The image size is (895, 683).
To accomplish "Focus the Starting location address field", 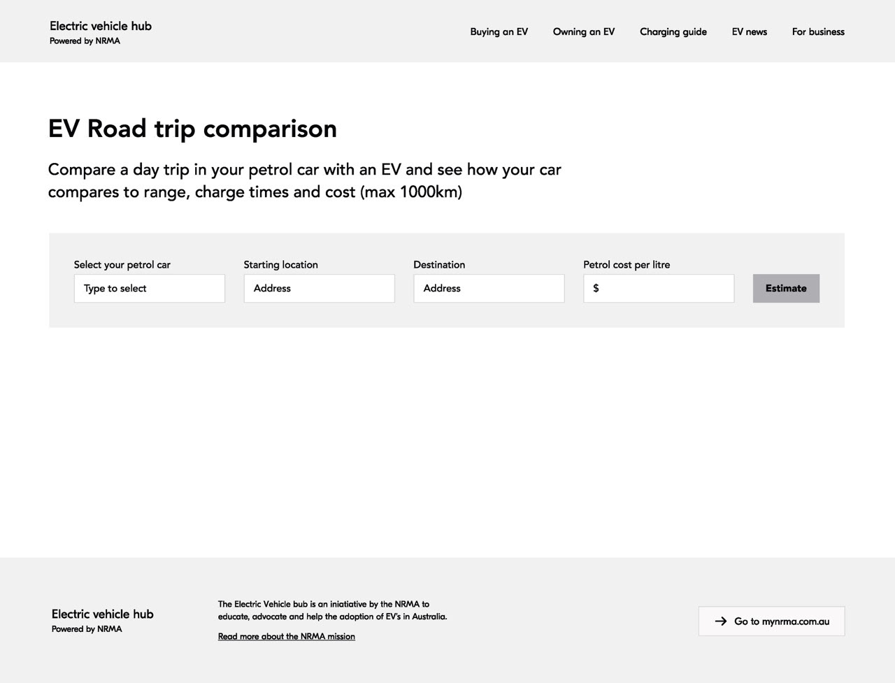I will [x=319, y=288].
